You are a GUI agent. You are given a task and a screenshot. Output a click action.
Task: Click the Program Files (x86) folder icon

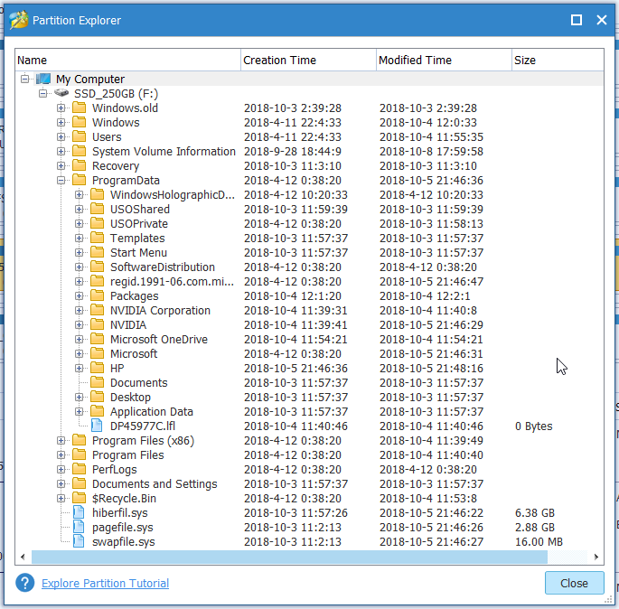point(80,440)
